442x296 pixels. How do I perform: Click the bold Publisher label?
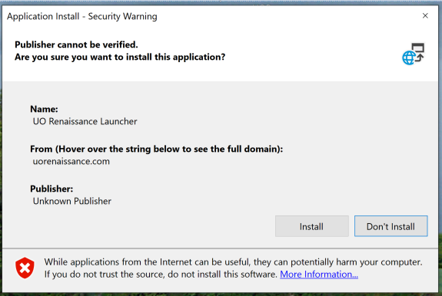[52, 189]
